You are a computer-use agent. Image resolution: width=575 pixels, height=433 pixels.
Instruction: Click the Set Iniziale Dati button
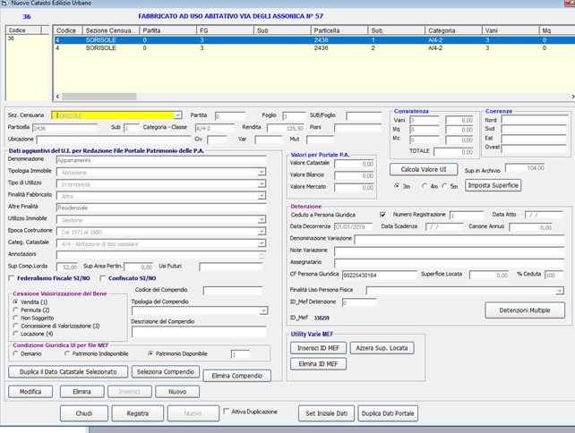tap(326, 413)
